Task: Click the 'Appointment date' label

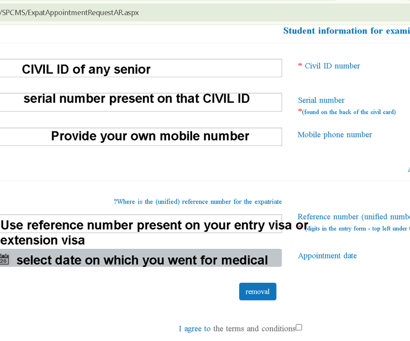Action: click(x=327, y=256)
